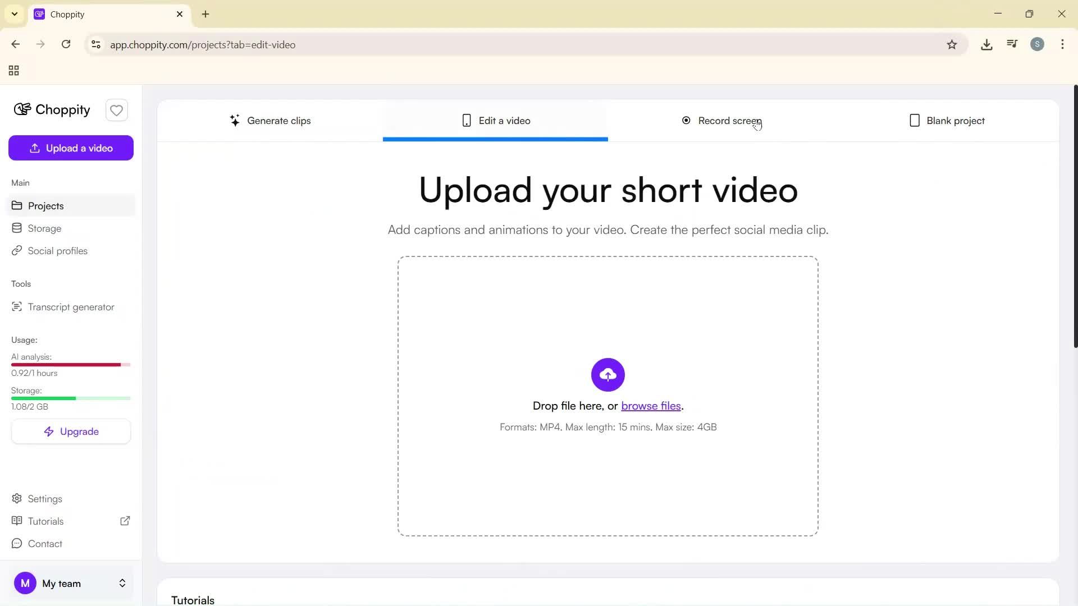This screenshot has width=1078, height=606.
Task: Click the Choppity logo
Action: [x=51, y=109]
